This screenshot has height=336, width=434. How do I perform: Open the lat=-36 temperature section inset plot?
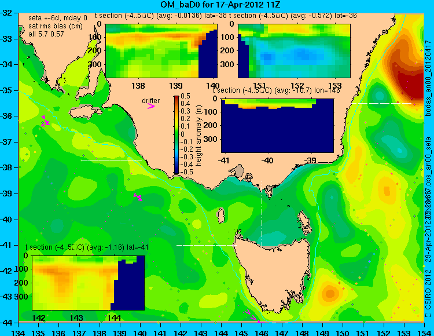(x=294, y=51)
